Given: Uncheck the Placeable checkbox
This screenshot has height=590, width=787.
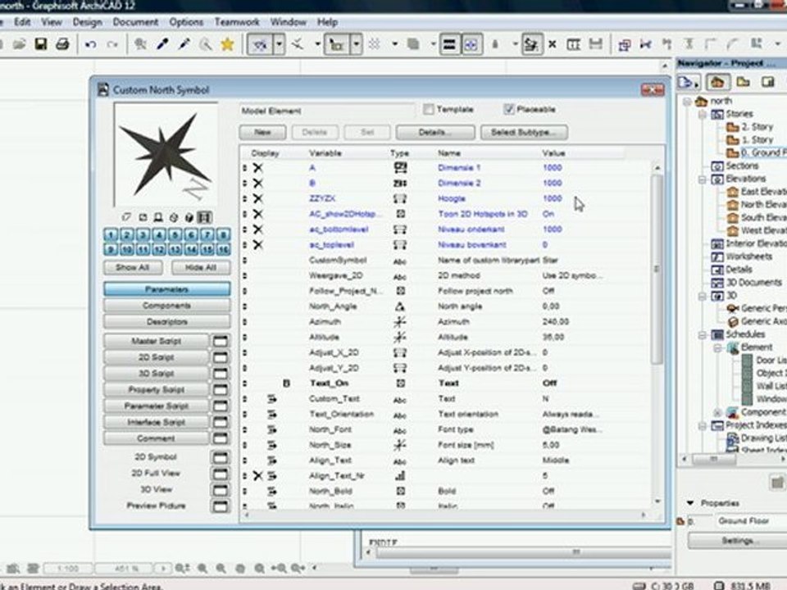Looking at the screenshot, I should pyautogui.click(x=509, y=110).
